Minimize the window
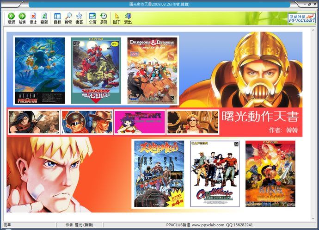This screenshot has height=230, width=319. pos(305,4)
